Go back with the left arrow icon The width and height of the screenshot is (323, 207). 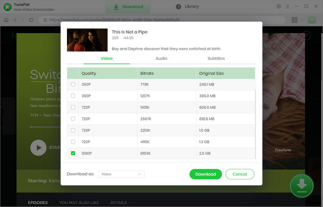click(x=16, y=20)
